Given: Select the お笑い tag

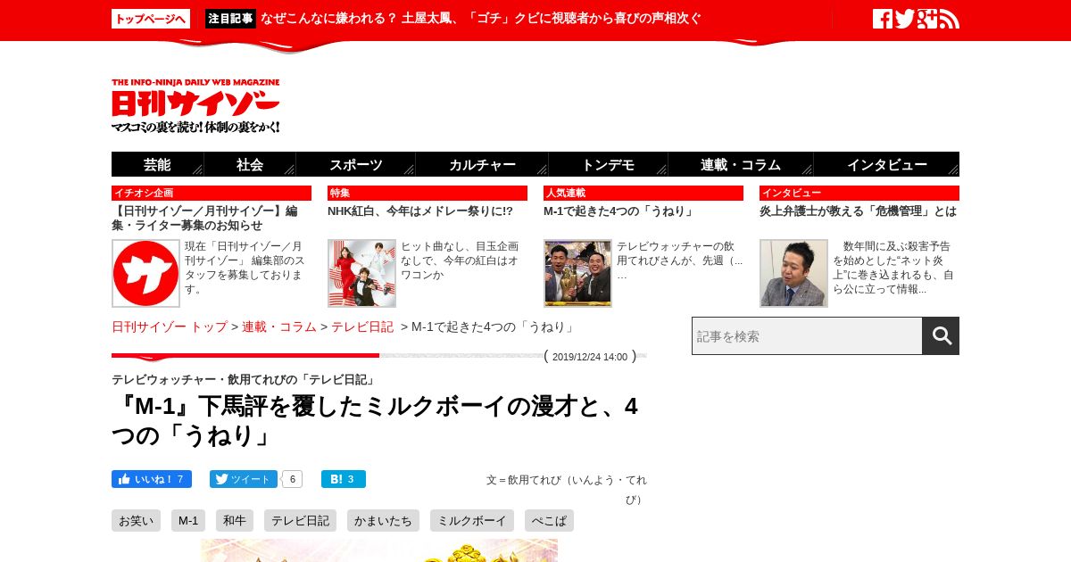Looking at the screenshot, I should [x=136, y=521].
